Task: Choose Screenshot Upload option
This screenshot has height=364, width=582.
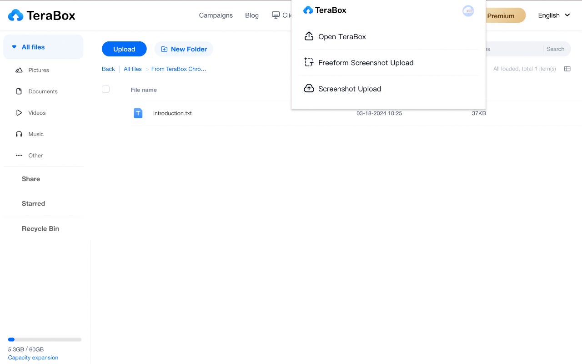Action: click(x=389, y=89)
